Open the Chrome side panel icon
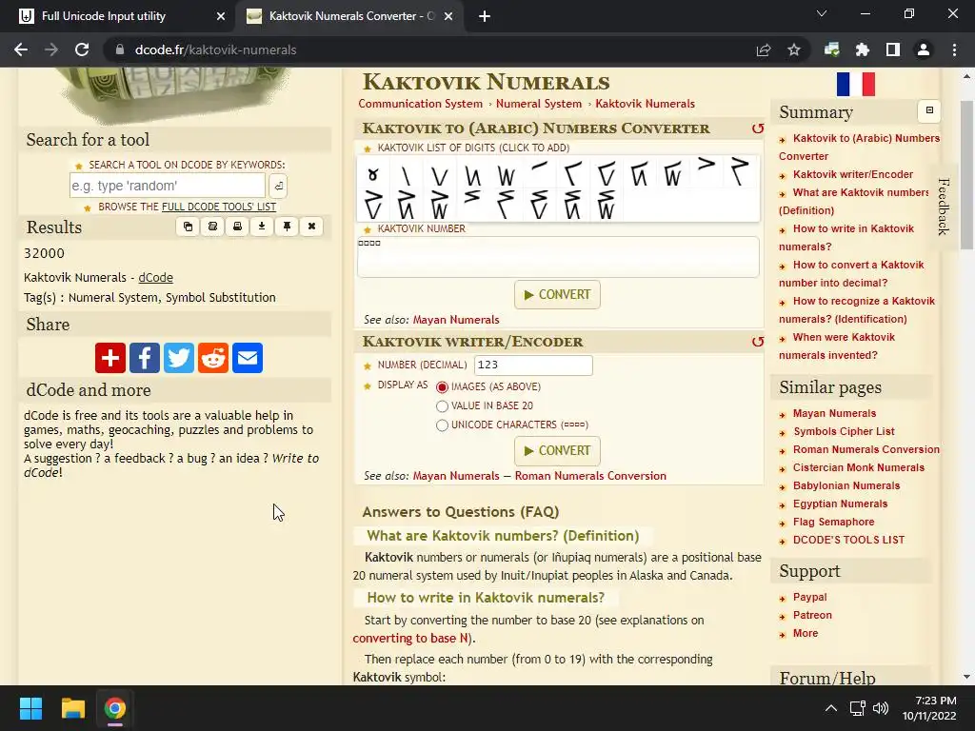975x731 pixels. click(x=893, y=49)
